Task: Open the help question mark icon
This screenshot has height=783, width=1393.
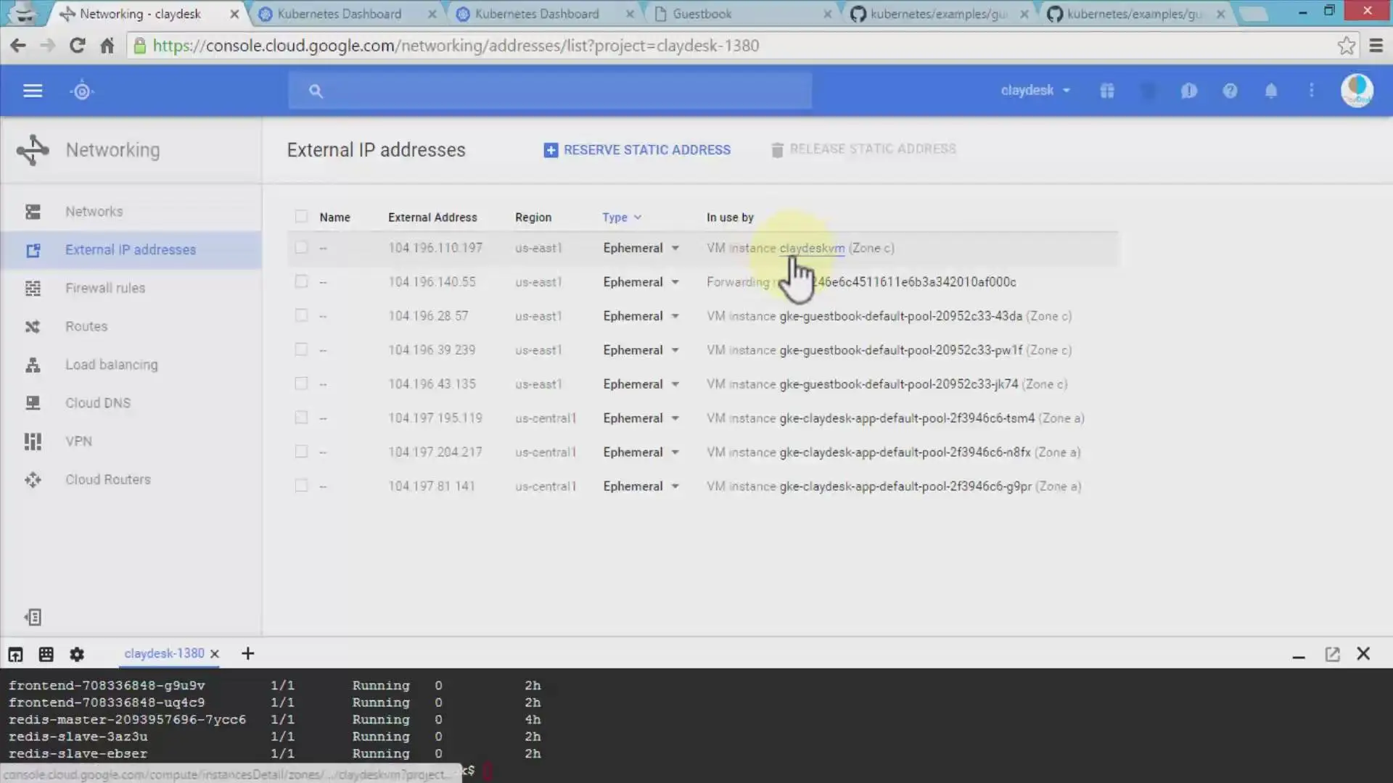Action: (1230, 91)
